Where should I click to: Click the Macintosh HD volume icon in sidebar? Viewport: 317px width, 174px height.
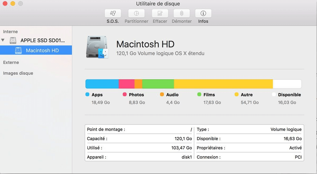(x=18, y=50)
